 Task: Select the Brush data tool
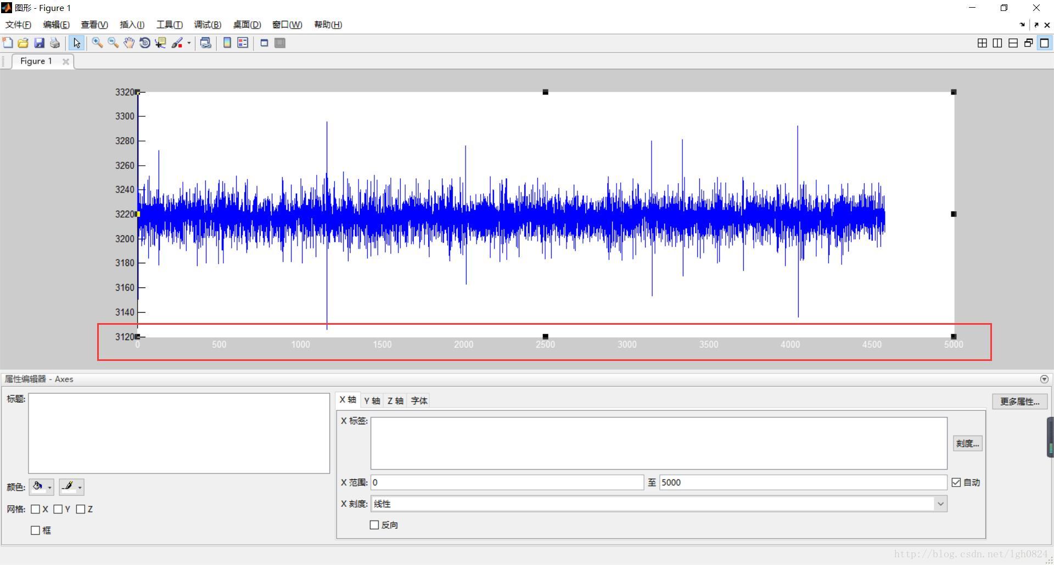(177, 43)
